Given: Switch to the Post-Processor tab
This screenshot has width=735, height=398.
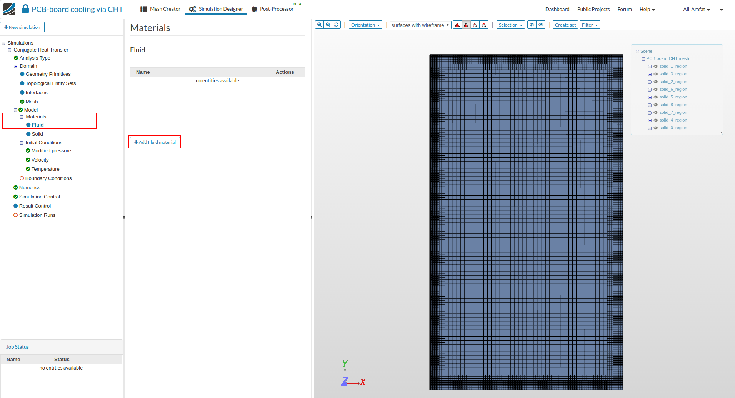Looking at the screenshot, I should click(273, 9).
